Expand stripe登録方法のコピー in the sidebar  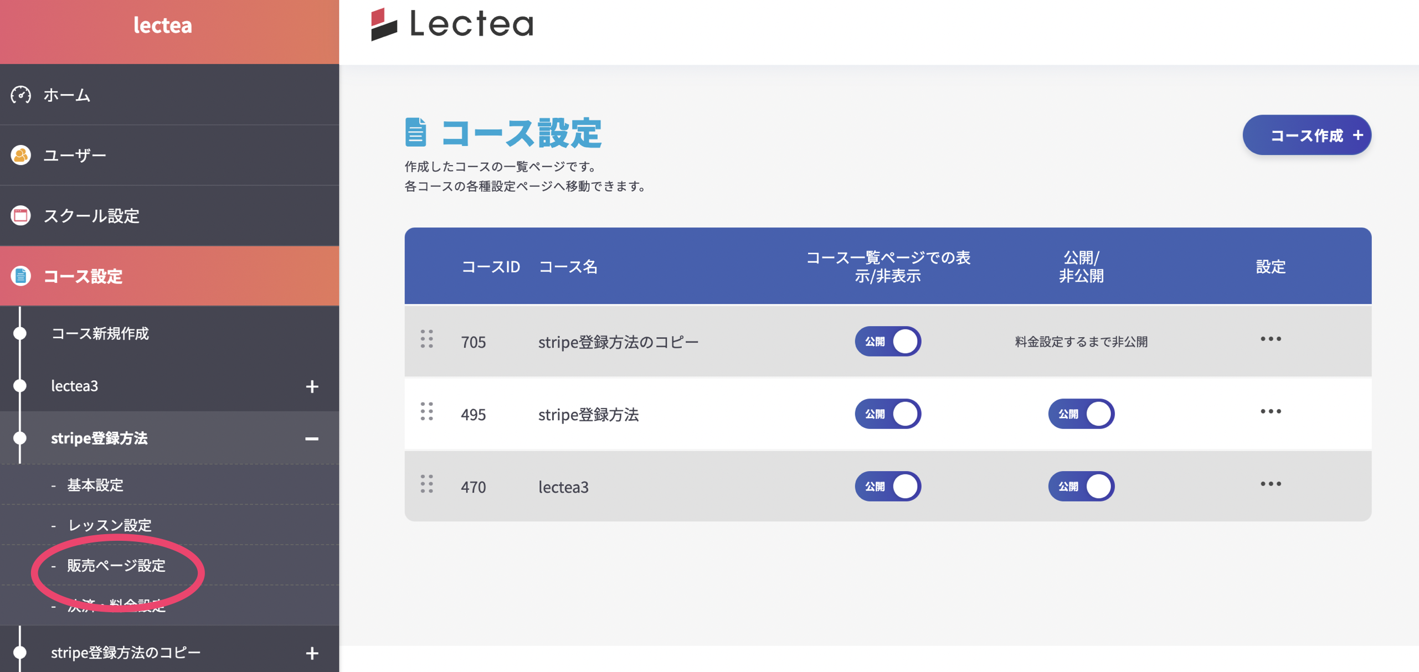[312, 653]
